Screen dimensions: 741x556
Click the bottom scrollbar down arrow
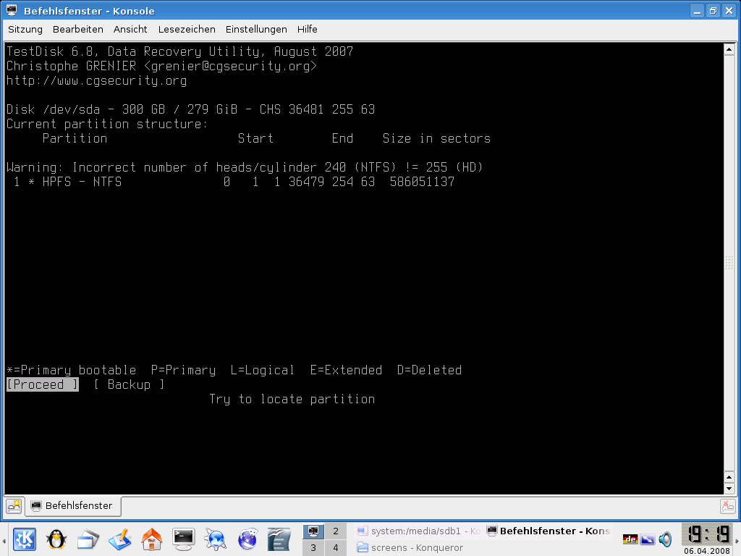pos(729,489)
